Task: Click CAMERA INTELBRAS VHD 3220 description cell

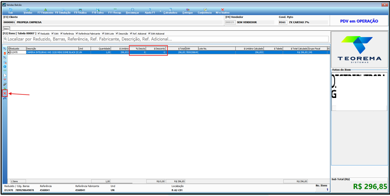Action: pyautogui.click(x=52, y=52)
